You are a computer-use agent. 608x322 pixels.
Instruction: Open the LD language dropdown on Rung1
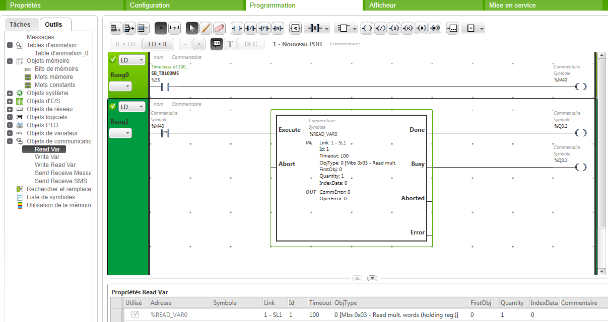coord(132,107)
